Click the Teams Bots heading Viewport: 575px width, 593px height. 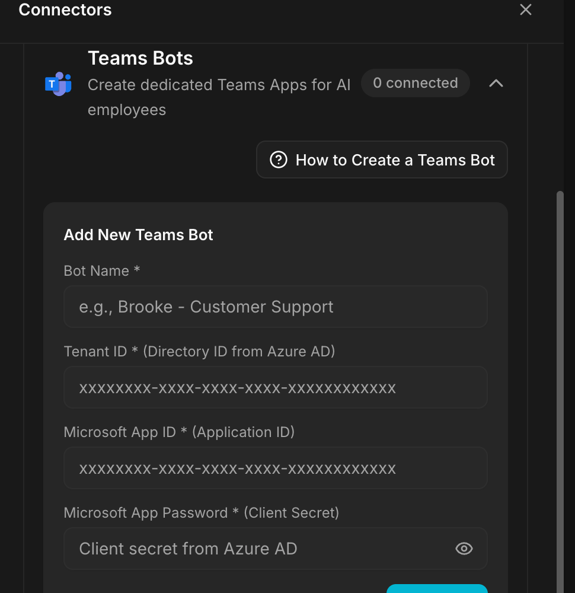[x=140, y=58]
